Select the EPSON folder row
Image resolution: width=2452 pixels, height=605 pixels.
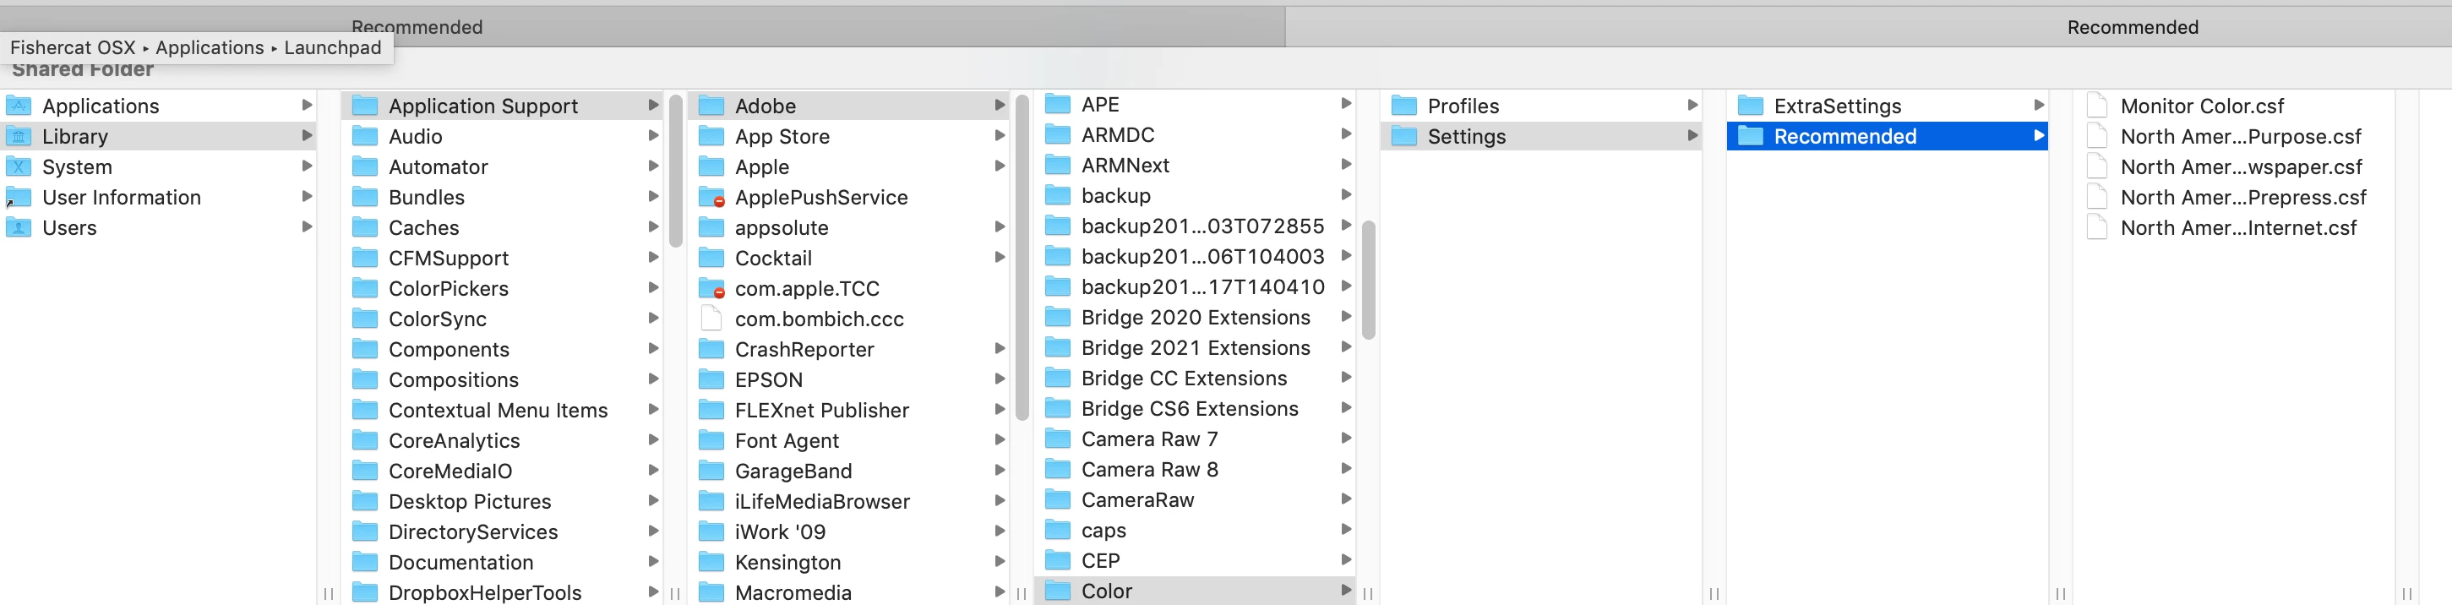click(x=850, y=379)
